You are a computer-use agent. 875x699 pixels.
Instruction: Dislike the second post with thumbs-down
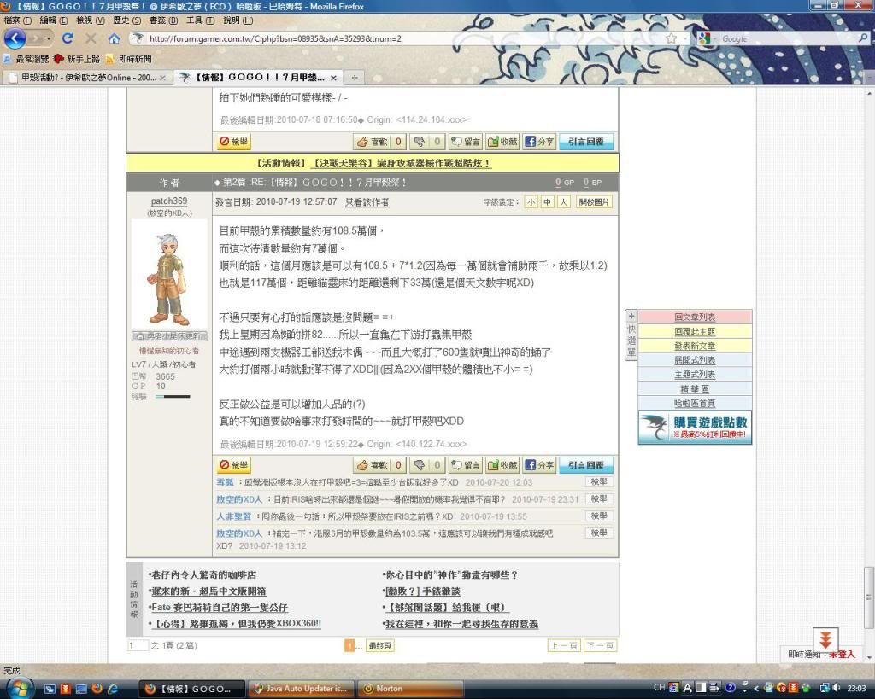pyautogui.click(x=426, y=465)
